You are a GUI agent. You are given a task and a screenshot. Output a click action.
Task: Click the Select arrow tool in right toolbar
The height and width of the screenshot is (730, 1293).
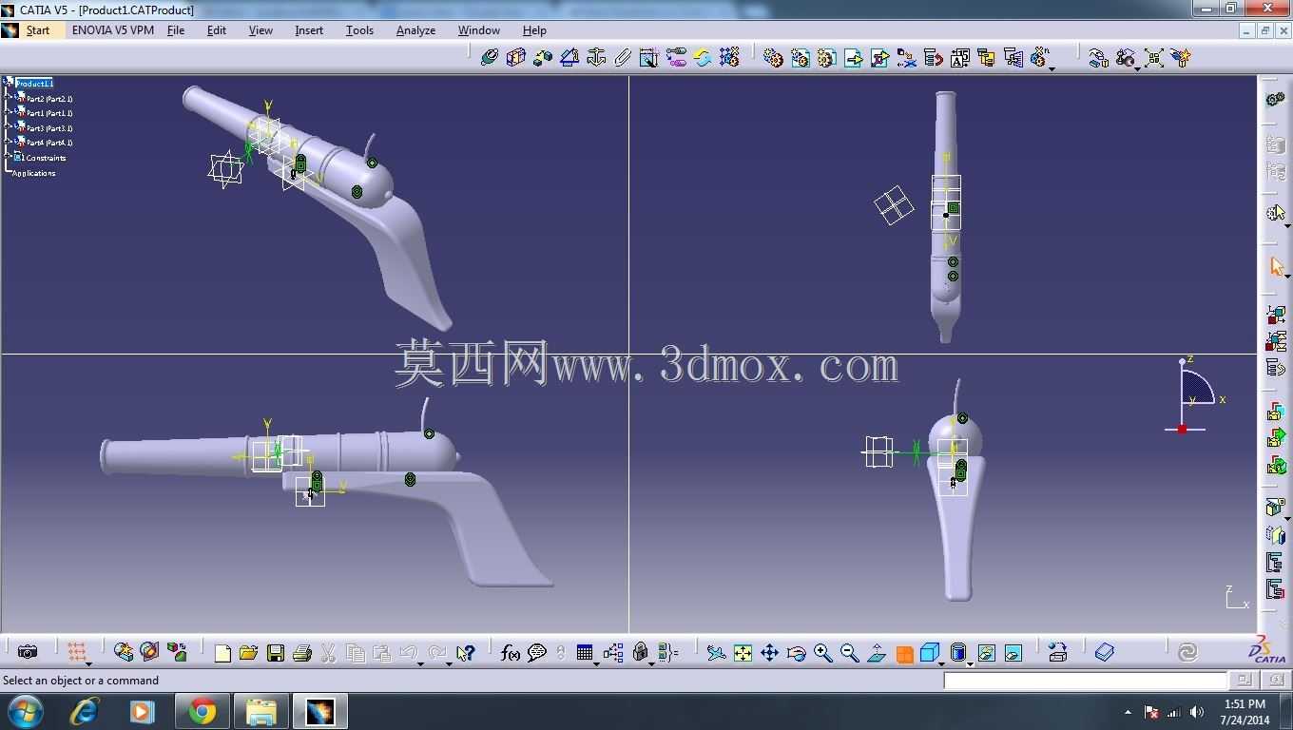(x=1276, y=266)
